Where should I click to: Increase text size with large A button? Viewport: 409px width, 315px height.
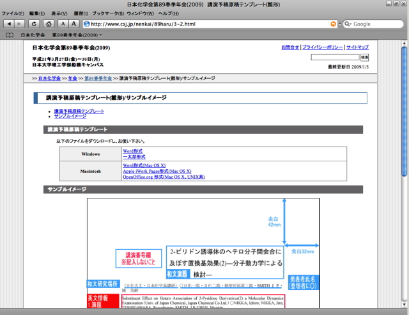tap(74, 24)
